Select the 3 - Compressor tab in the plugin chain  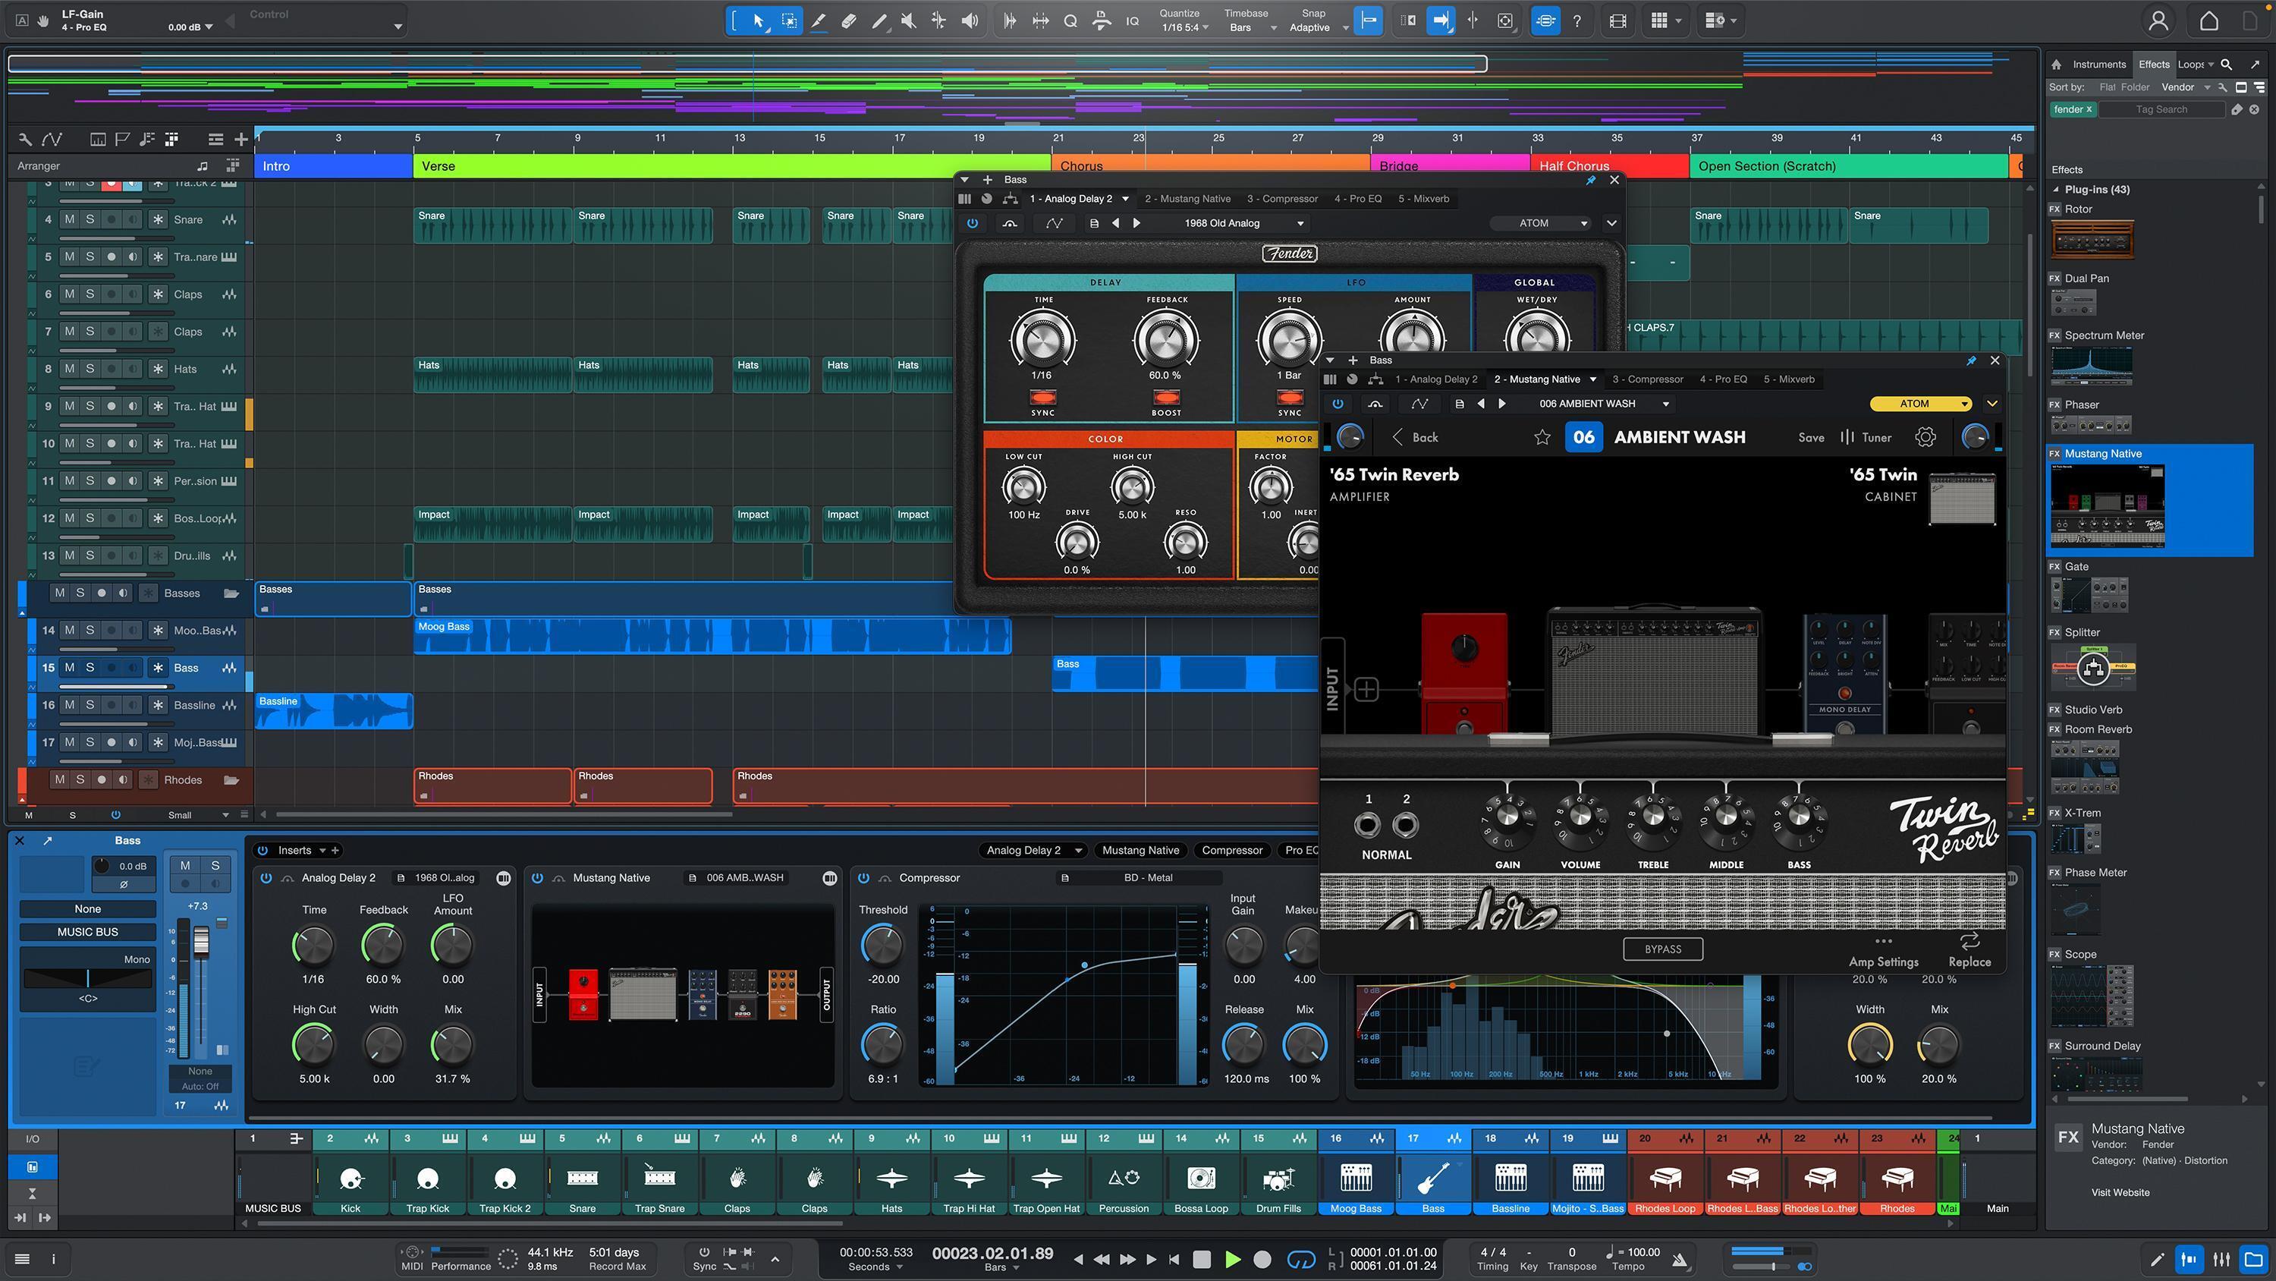click(x=1647, y=379)
